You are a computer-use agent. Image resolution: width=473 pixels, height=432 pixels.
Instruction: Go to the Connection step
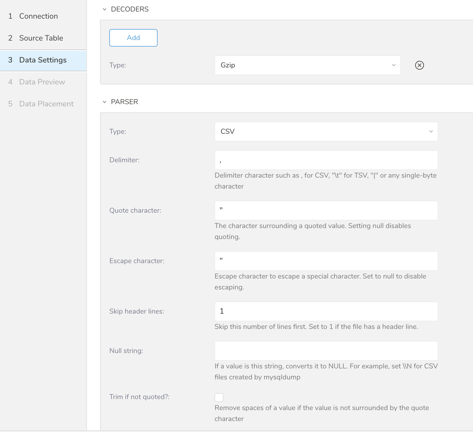(x=38, y=16)
